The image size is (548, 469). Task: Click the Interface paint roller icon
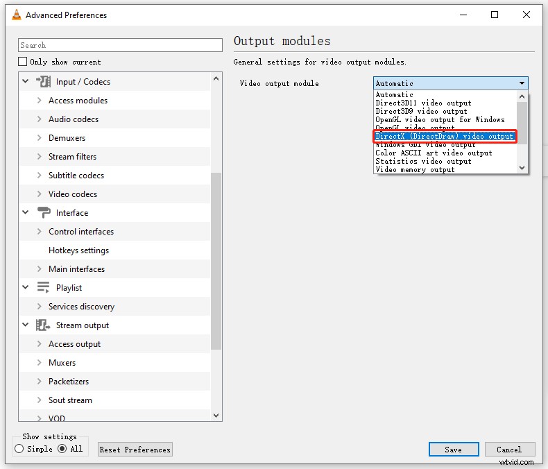tap(44, 213)
